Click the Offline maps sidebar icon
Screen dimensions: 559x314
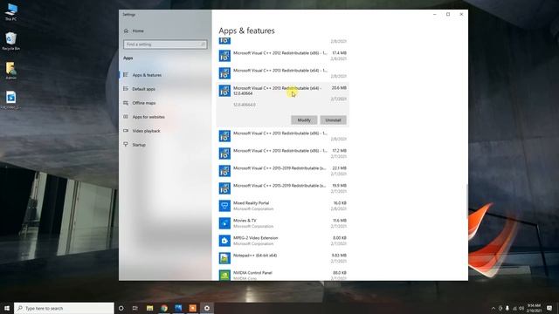[x=126, y=103]
